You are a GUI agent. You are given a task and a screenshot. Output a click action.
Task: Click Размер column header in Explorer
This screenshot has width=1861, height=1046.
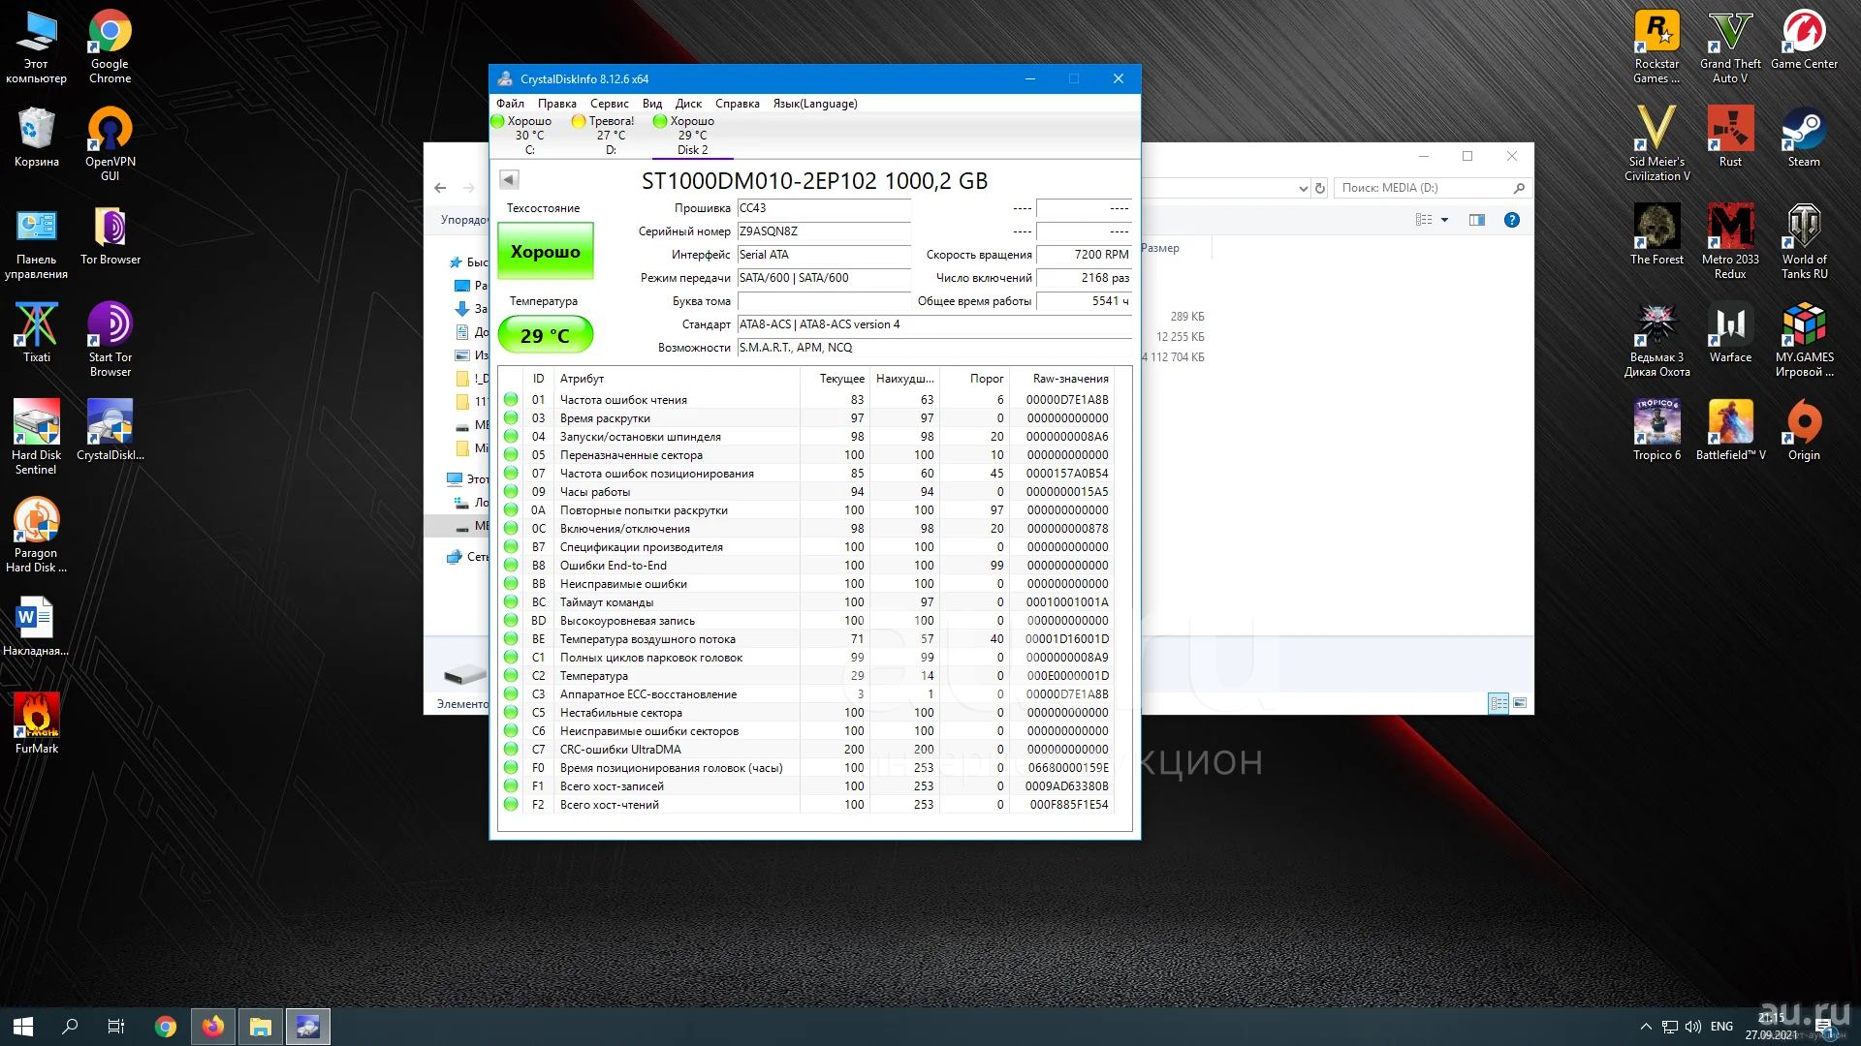point(1160,248)
